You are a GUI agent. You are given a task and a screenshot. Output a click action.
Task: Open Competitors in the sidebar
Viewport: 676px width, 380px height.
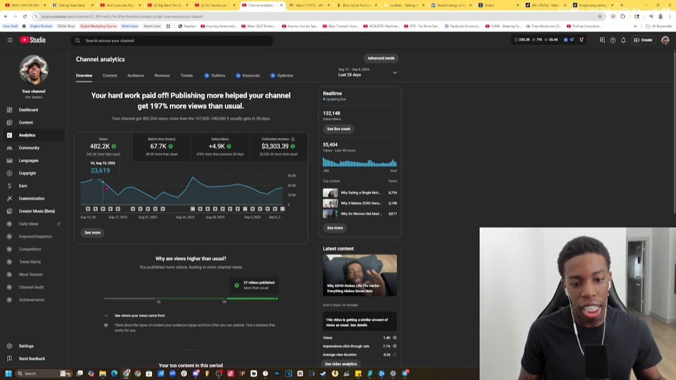click(x=33, y=249)
